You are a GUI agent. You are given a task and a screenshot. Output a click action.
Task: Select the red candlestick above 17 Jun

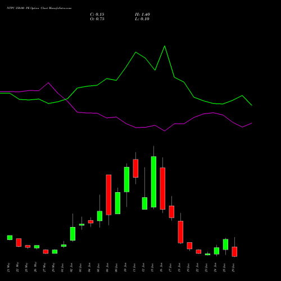tap(171, 212)
